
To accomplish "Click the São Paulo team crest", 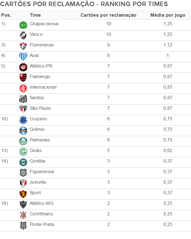I will (x=23, y=109).
